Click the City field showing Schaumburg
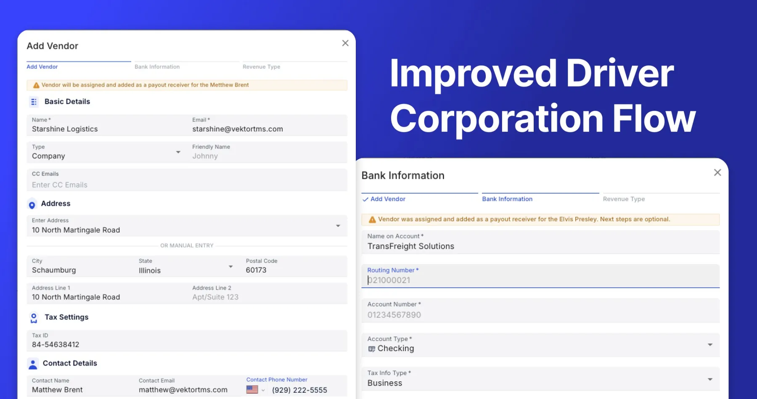The image size is (757, 399). point(80,266)
